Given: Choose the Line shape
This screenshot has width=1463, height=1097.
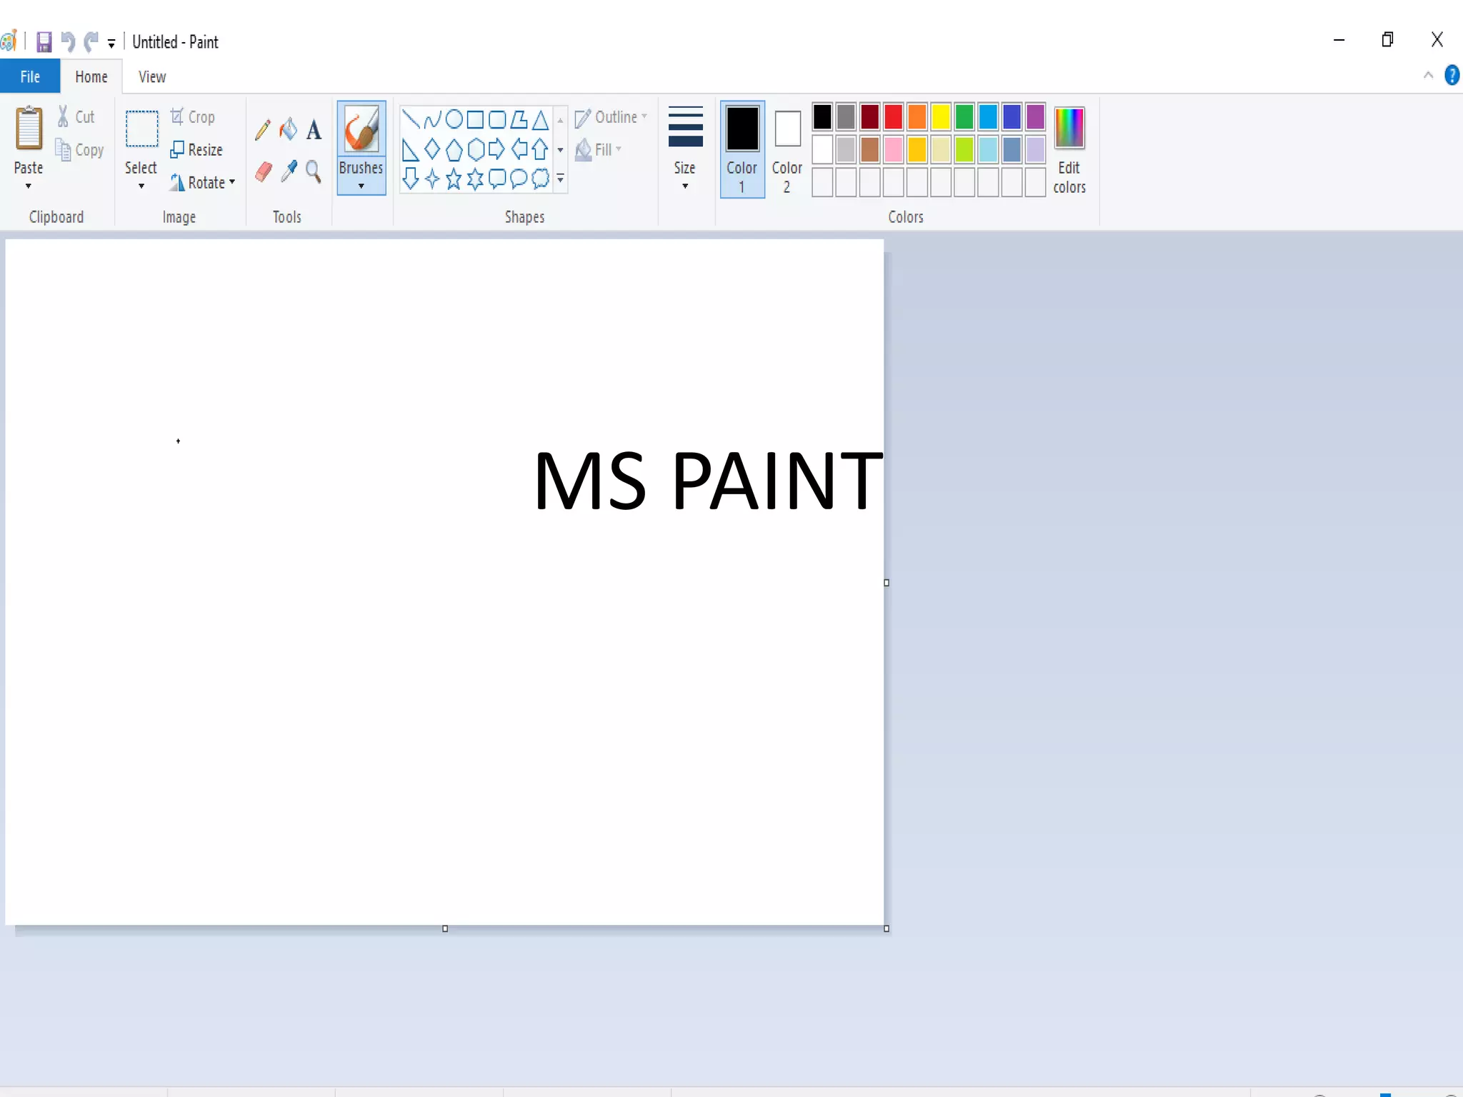Looking at the screenshot, I should (x=410, y=119).
